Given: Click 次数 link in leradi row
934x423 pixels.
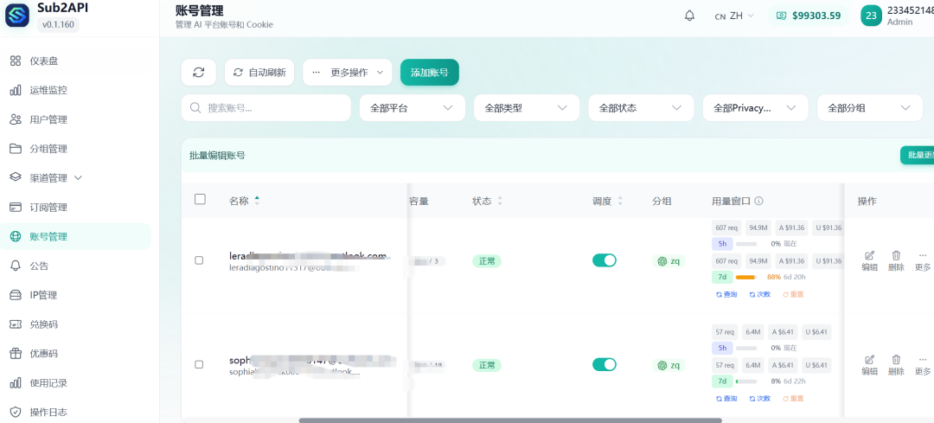Looking at the screenshot, I should (759, 294).
